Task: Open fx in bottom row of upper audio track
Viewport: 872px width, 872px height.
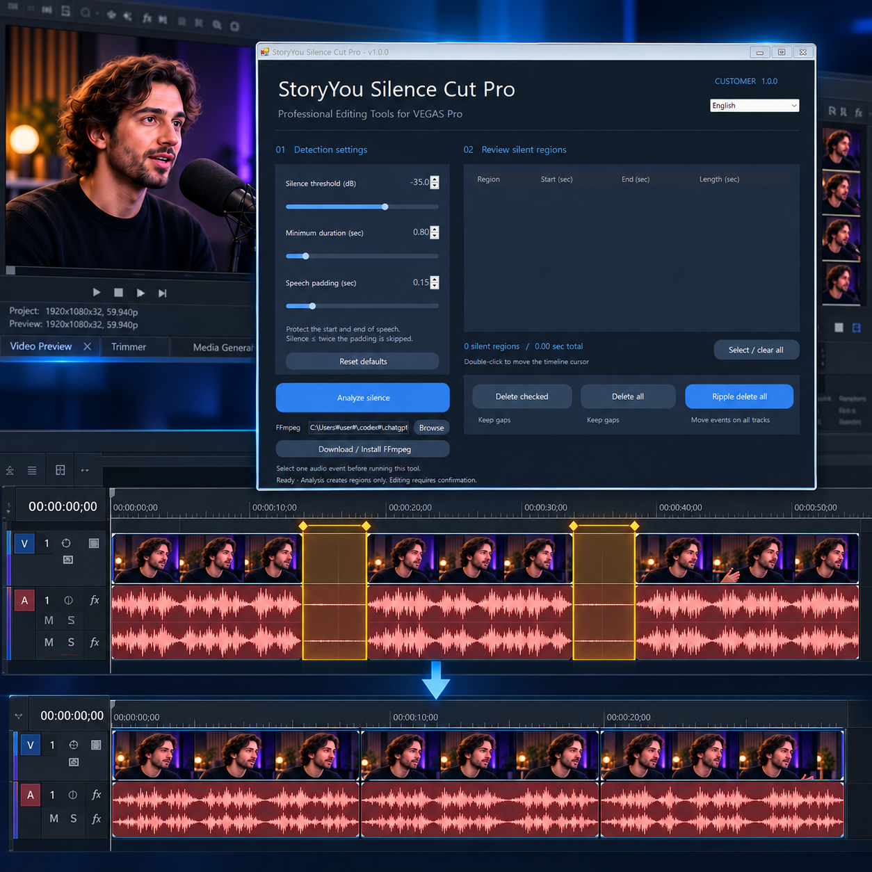Action: [95, 643]
